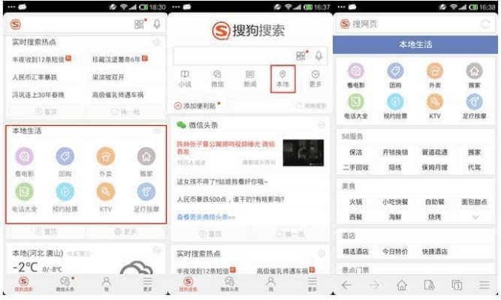
Task: Tap 换一批 under left screen's 实时搜索热点
Action: pos(126,112)
